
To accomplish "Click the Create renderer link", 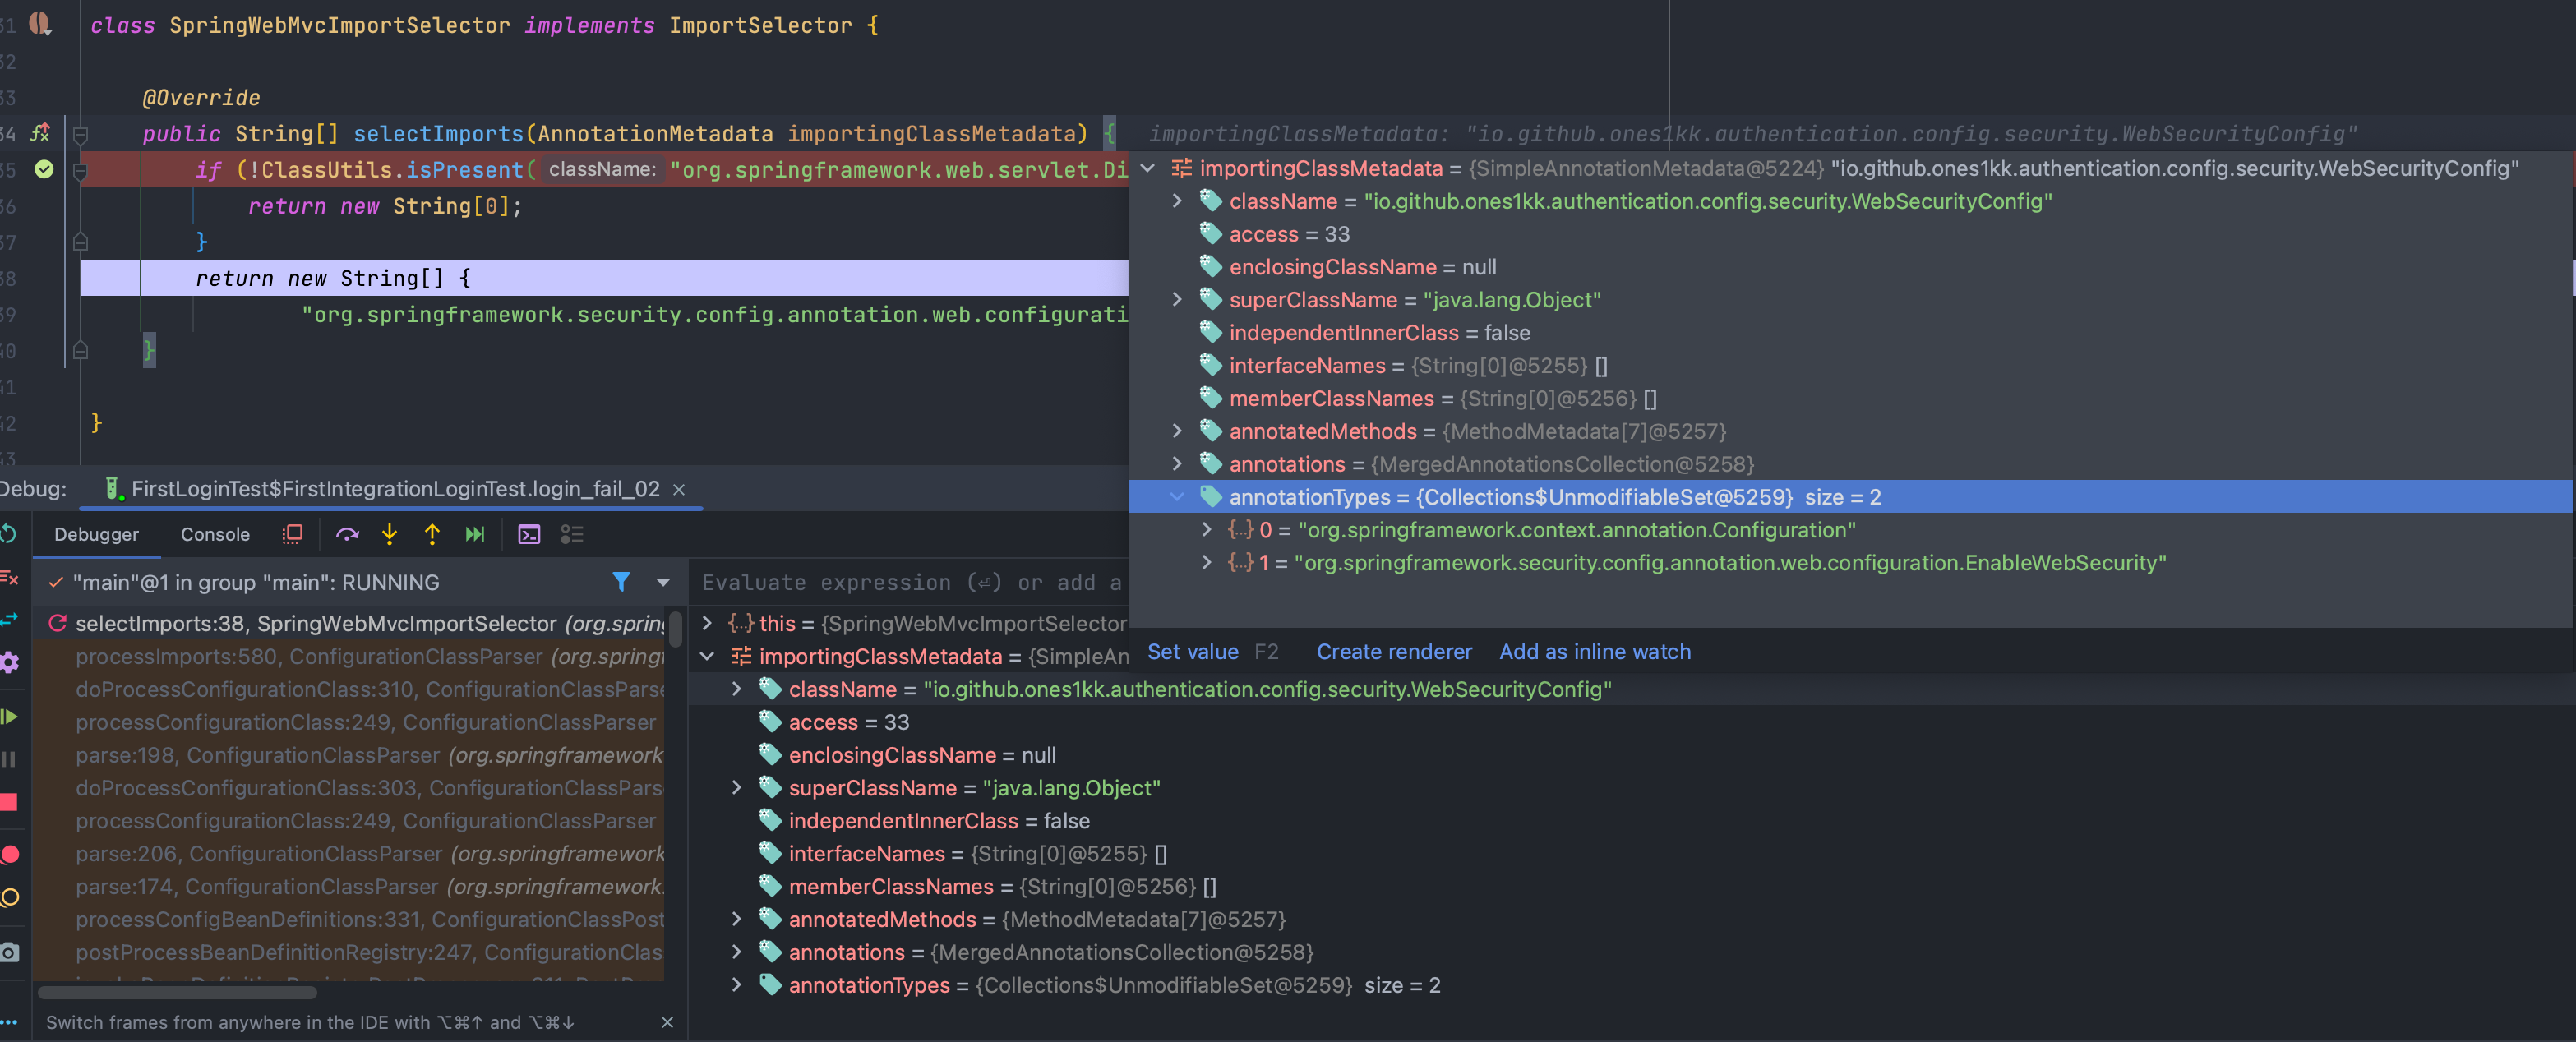I will coord(1393,652).
